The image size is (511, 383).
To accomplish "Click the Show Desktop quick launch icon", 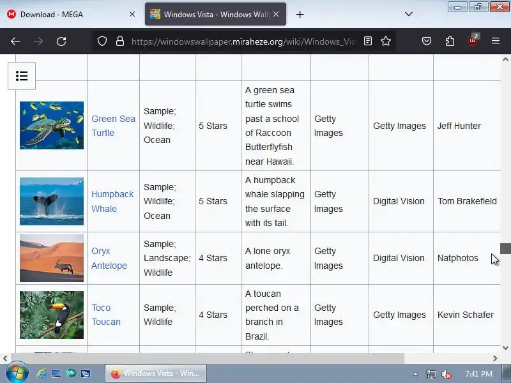I will coord(56,373).
